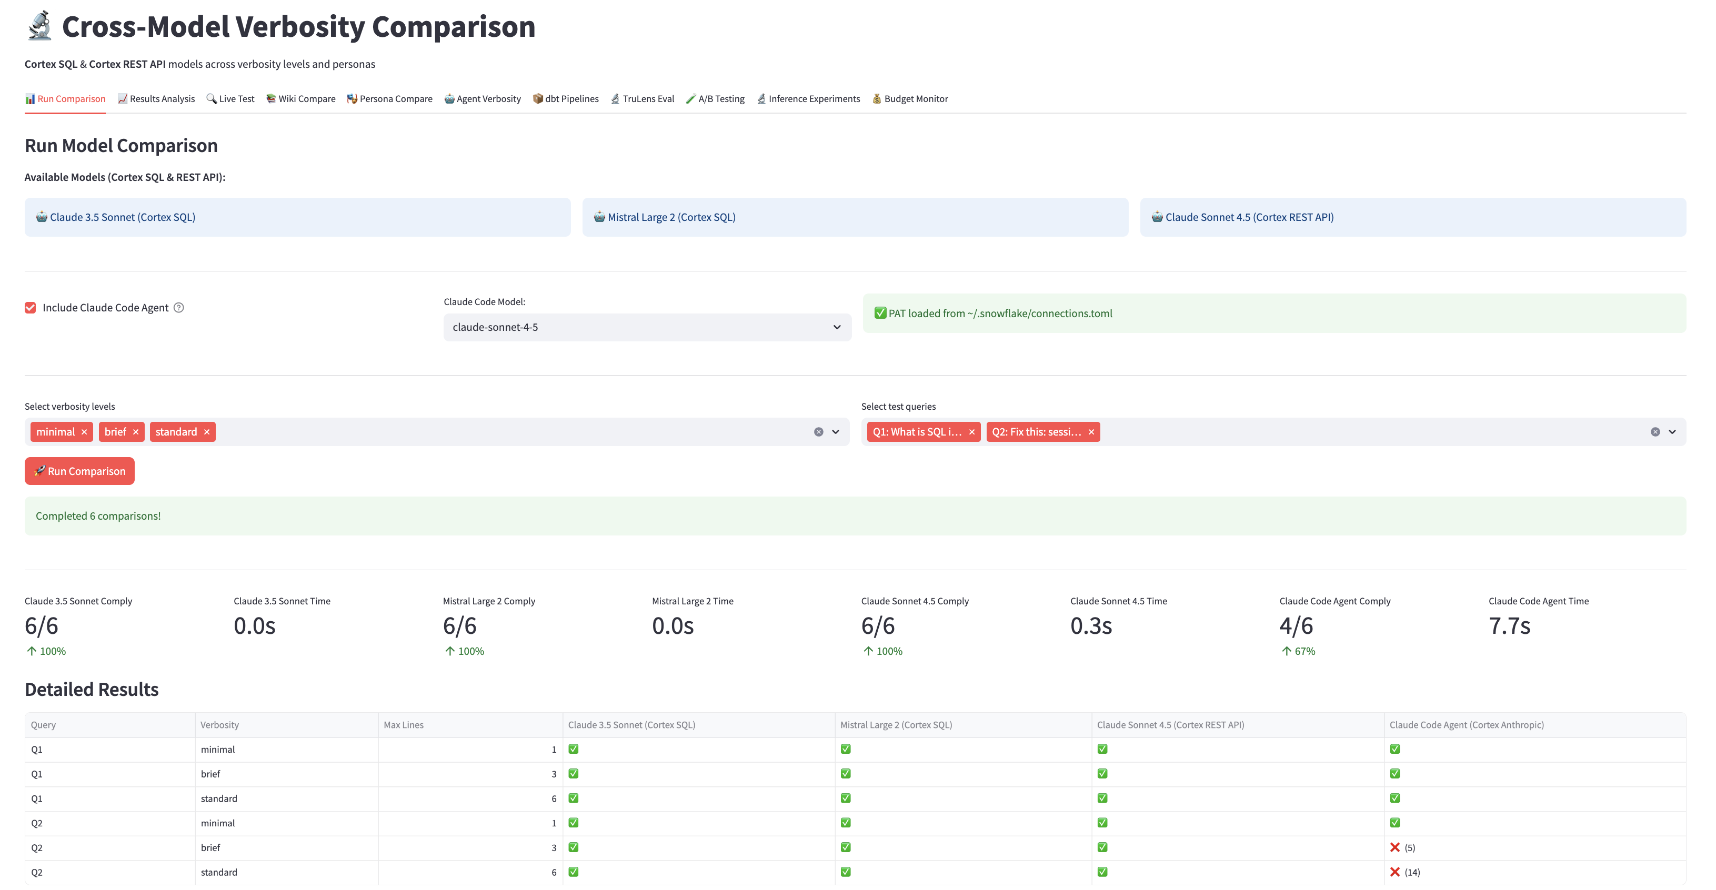Uncheck Include Claude Code Agent checkbox
Viewport: 1716px width, 890px height.
(31, 308)
